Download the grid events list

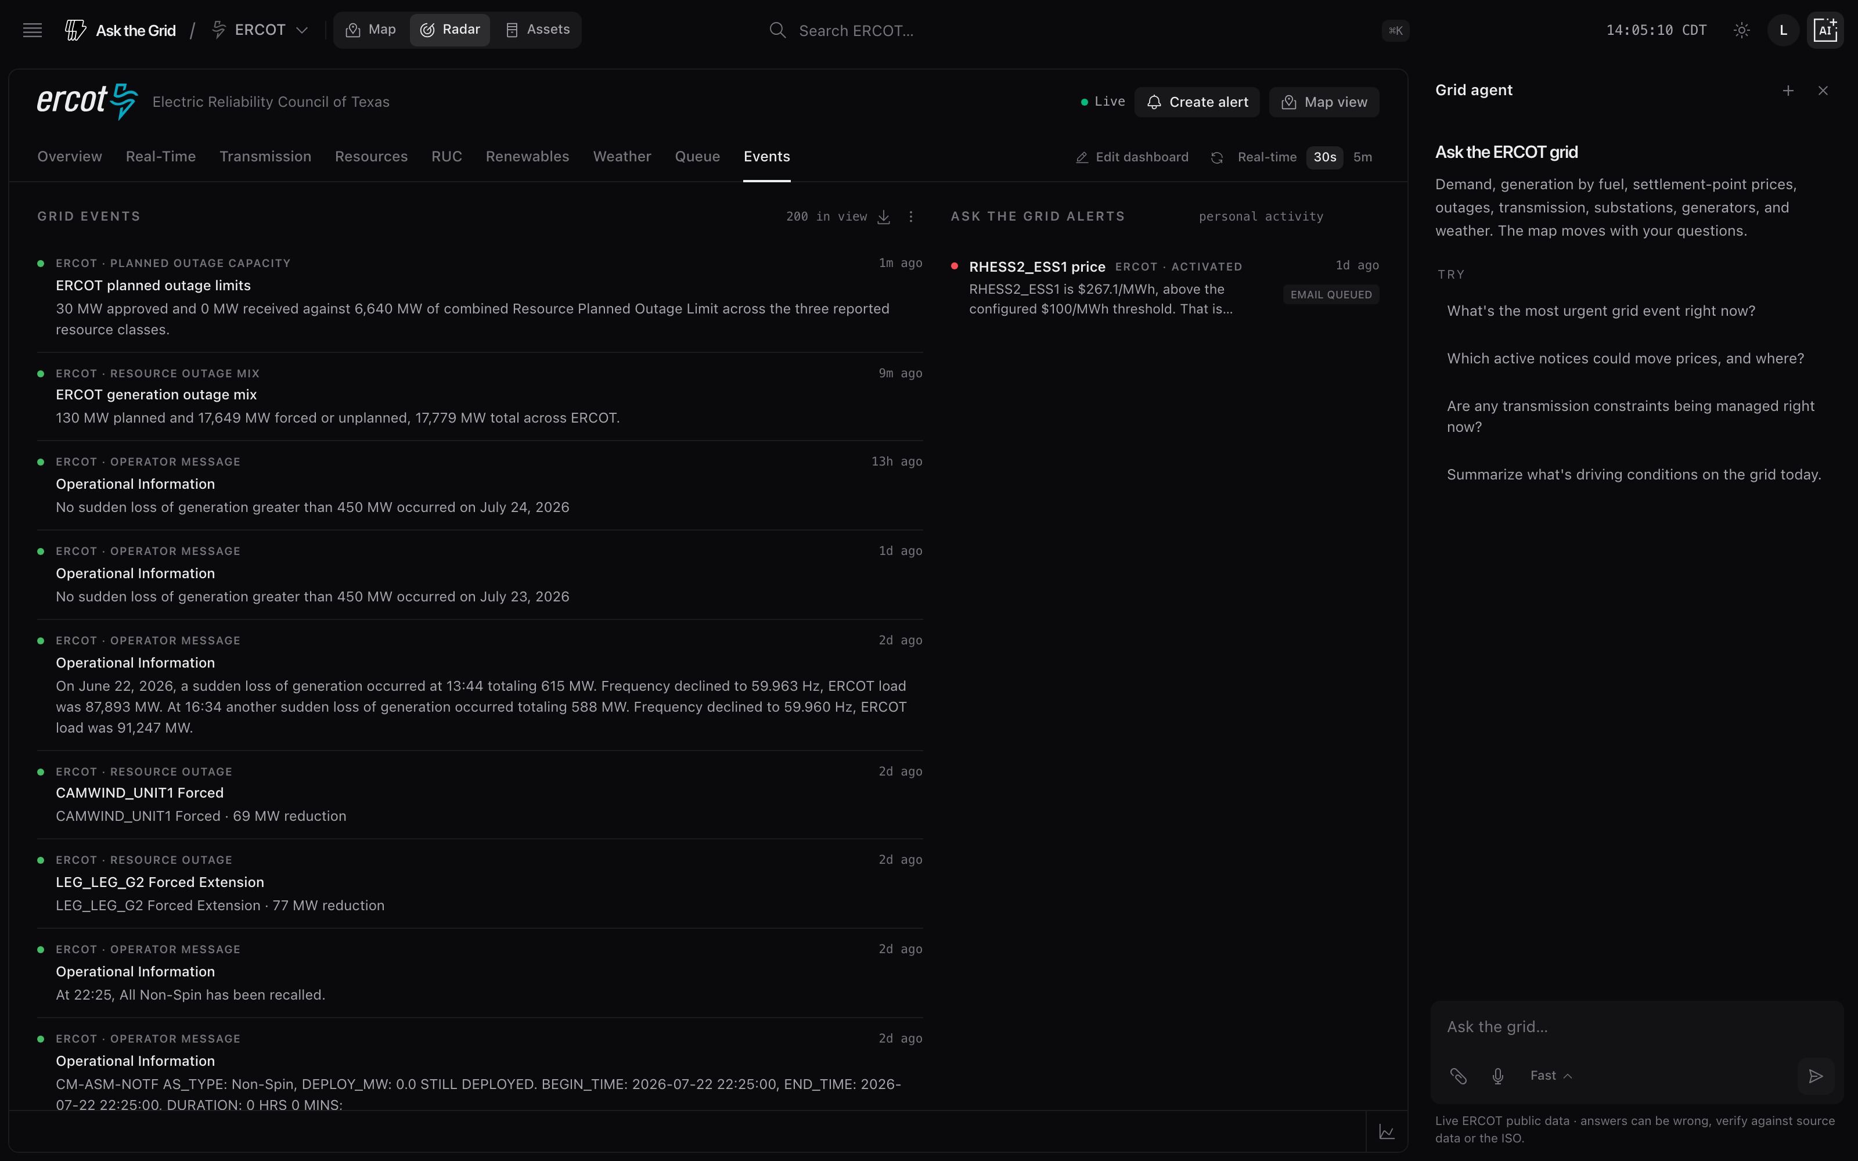pos(884,217)
